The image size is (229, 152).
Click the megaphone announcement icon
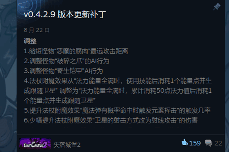(23, 5)
